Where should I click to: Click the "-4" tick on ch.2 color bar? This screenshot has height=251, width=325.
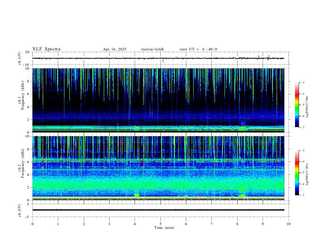click(302, 162)
